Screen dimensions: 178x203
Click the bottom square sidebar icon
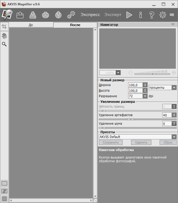pyautogui.click(x=5, y=199)
